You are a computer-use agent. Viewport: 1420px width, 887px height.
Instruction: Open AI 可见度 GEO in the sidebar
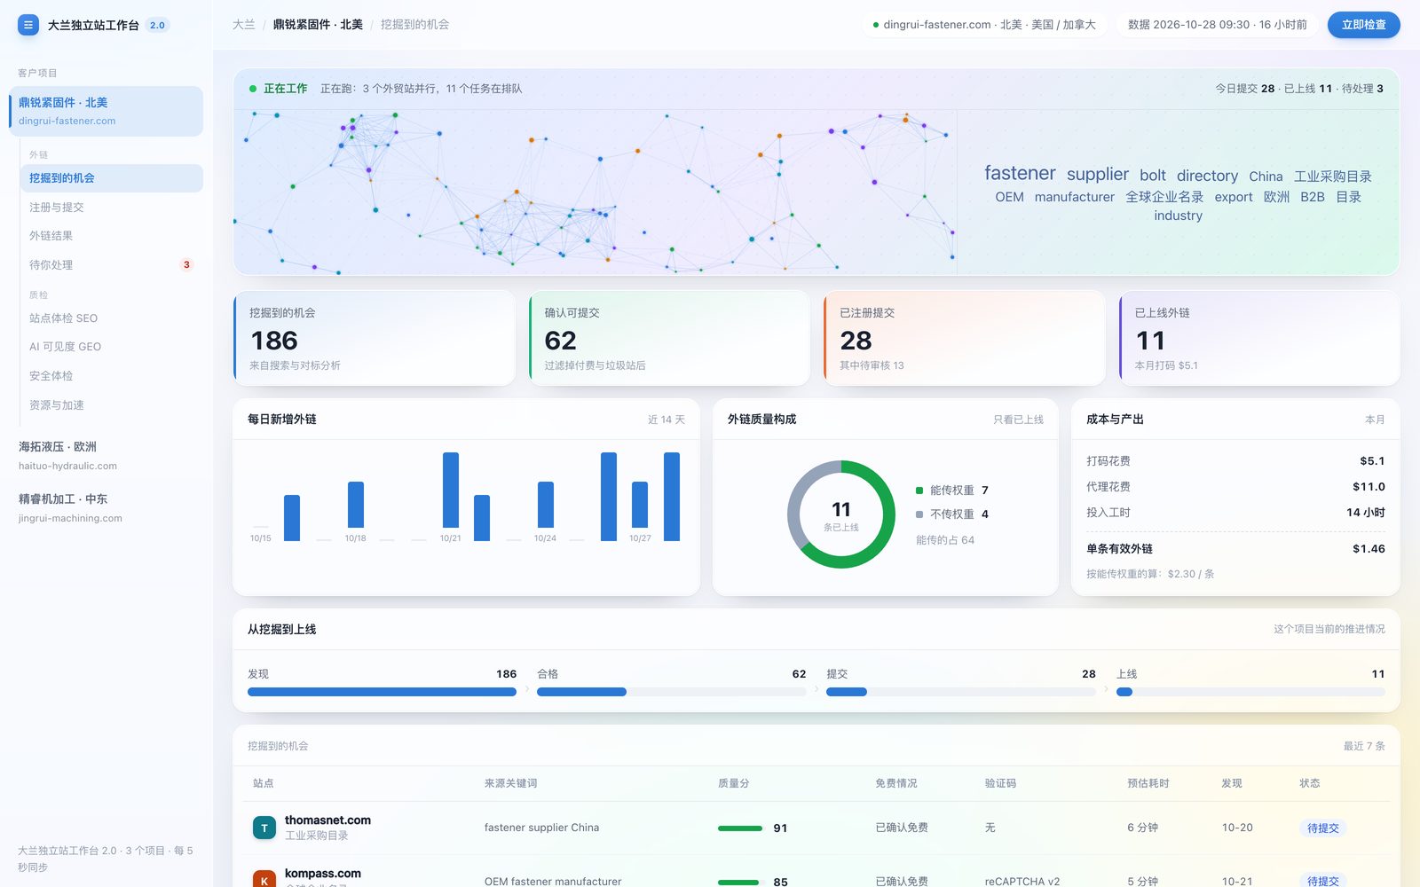click(111, 347)
